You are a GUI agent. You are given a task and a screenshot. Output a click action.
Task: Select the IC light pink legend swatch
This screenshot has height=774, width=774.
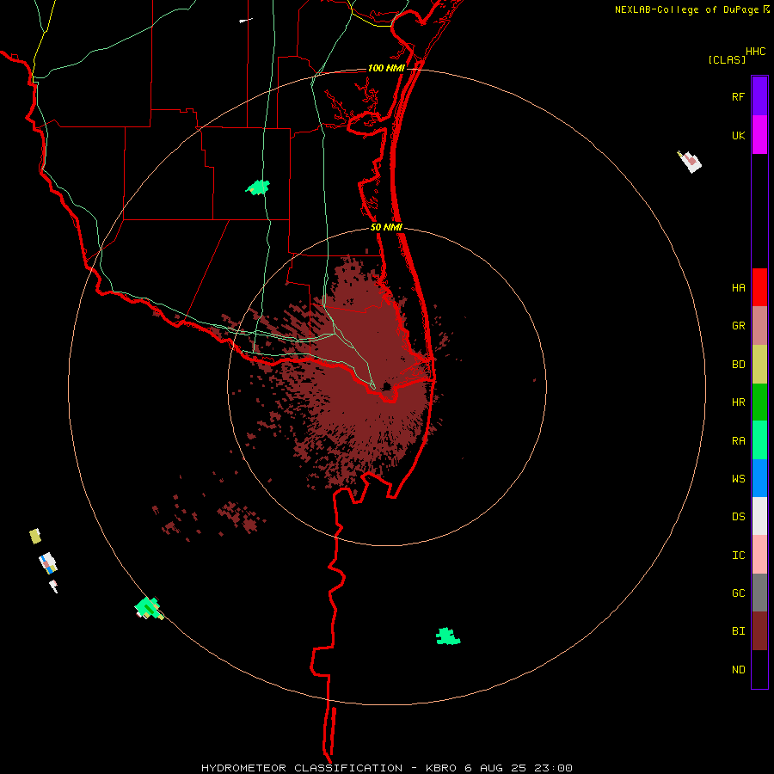pyautogui.click(x=759, y=555)
